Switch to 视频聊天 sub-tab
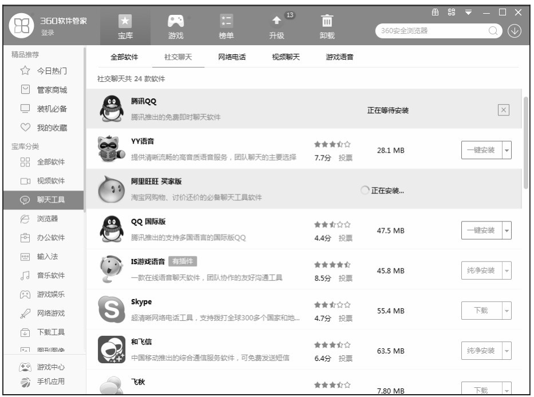 pos(286,57)
